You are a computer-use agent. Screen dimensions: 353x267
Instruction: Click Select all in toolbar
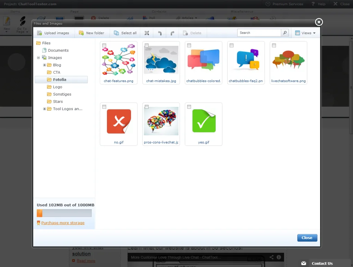(x=125, y=33)
